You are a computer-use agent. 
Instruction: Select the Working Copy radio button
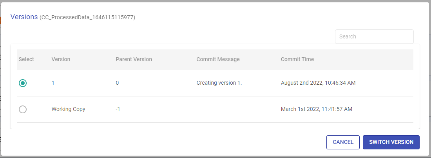tap(23, 109)
